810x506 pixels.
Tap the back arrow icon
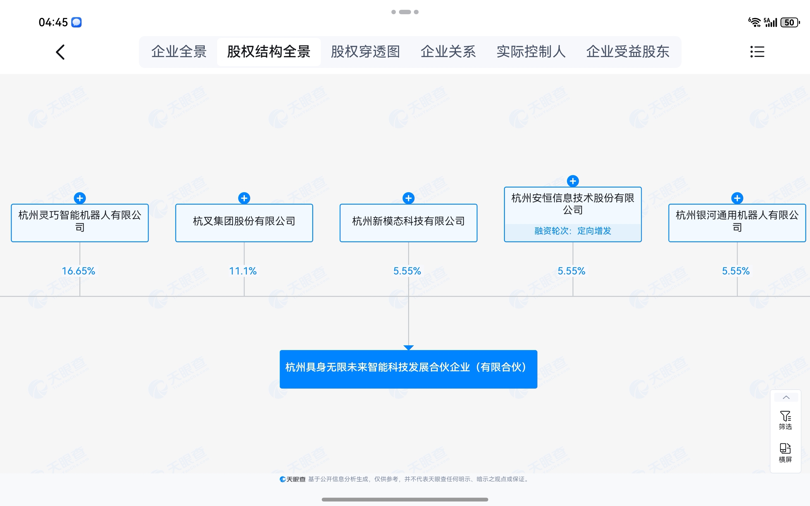(x=60, y=52)
